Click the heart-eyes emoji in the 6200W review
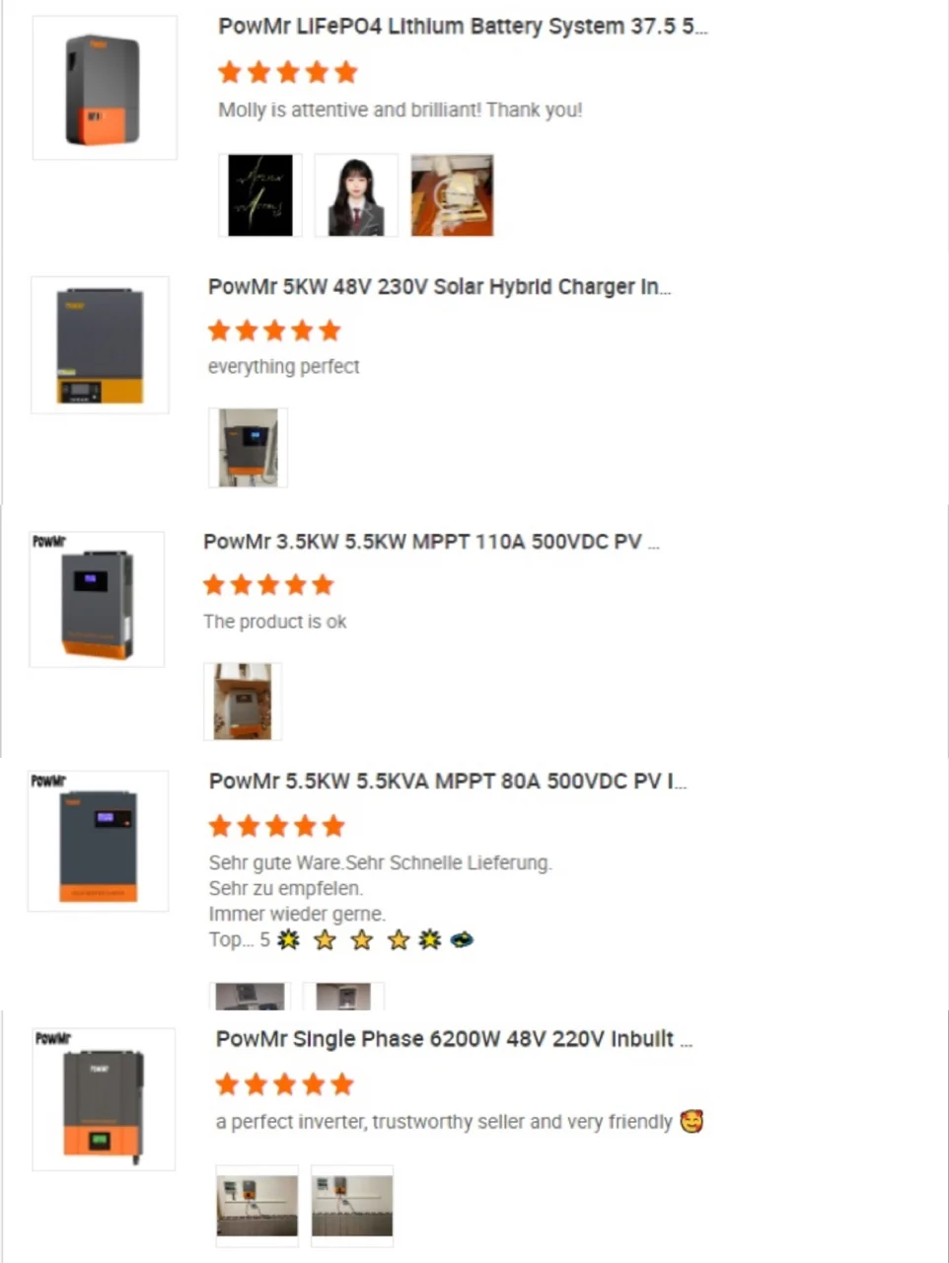Image resolution: width=949 pixels, height=1263 pixels. pyautogui.click(x=692, y=1122)
